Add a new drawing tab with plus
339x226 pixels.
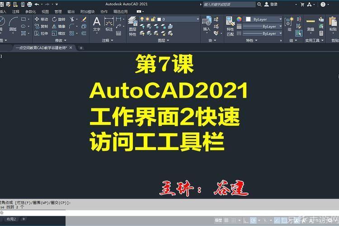[81, 48]
